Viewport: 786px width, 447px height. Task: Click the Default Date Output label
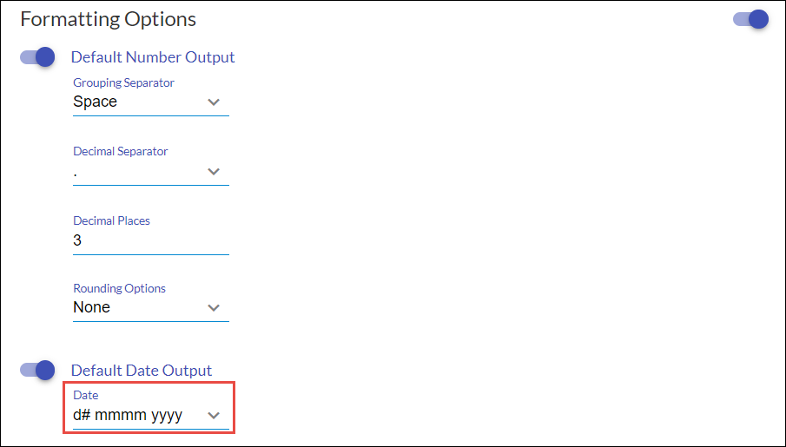coord(142,371)
